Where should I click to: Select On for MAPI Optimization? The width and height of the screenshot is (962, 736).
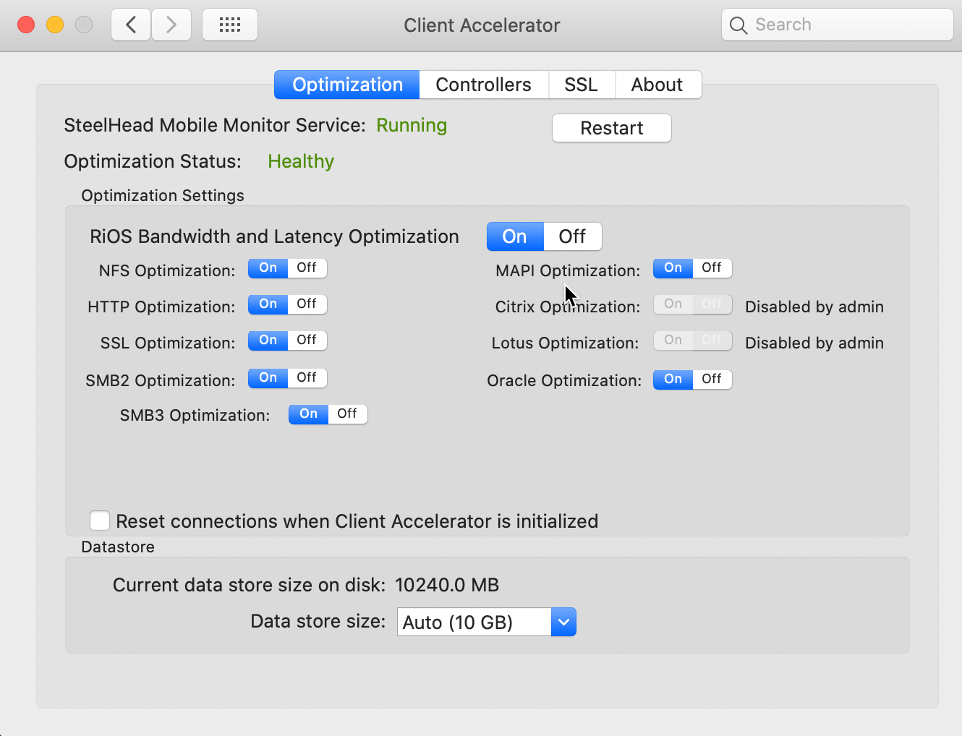(x=673, y=268)
